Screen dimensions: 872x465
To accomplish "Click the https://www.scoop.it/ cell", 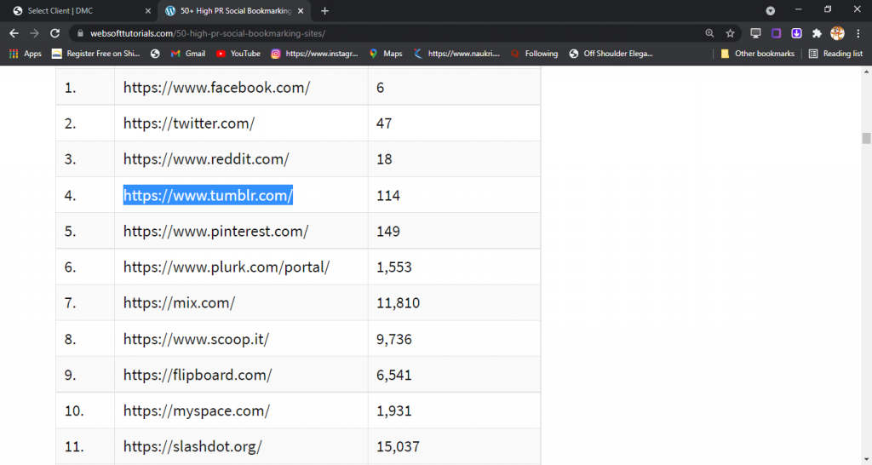I will pyautogui.click(x=241, y=339).
